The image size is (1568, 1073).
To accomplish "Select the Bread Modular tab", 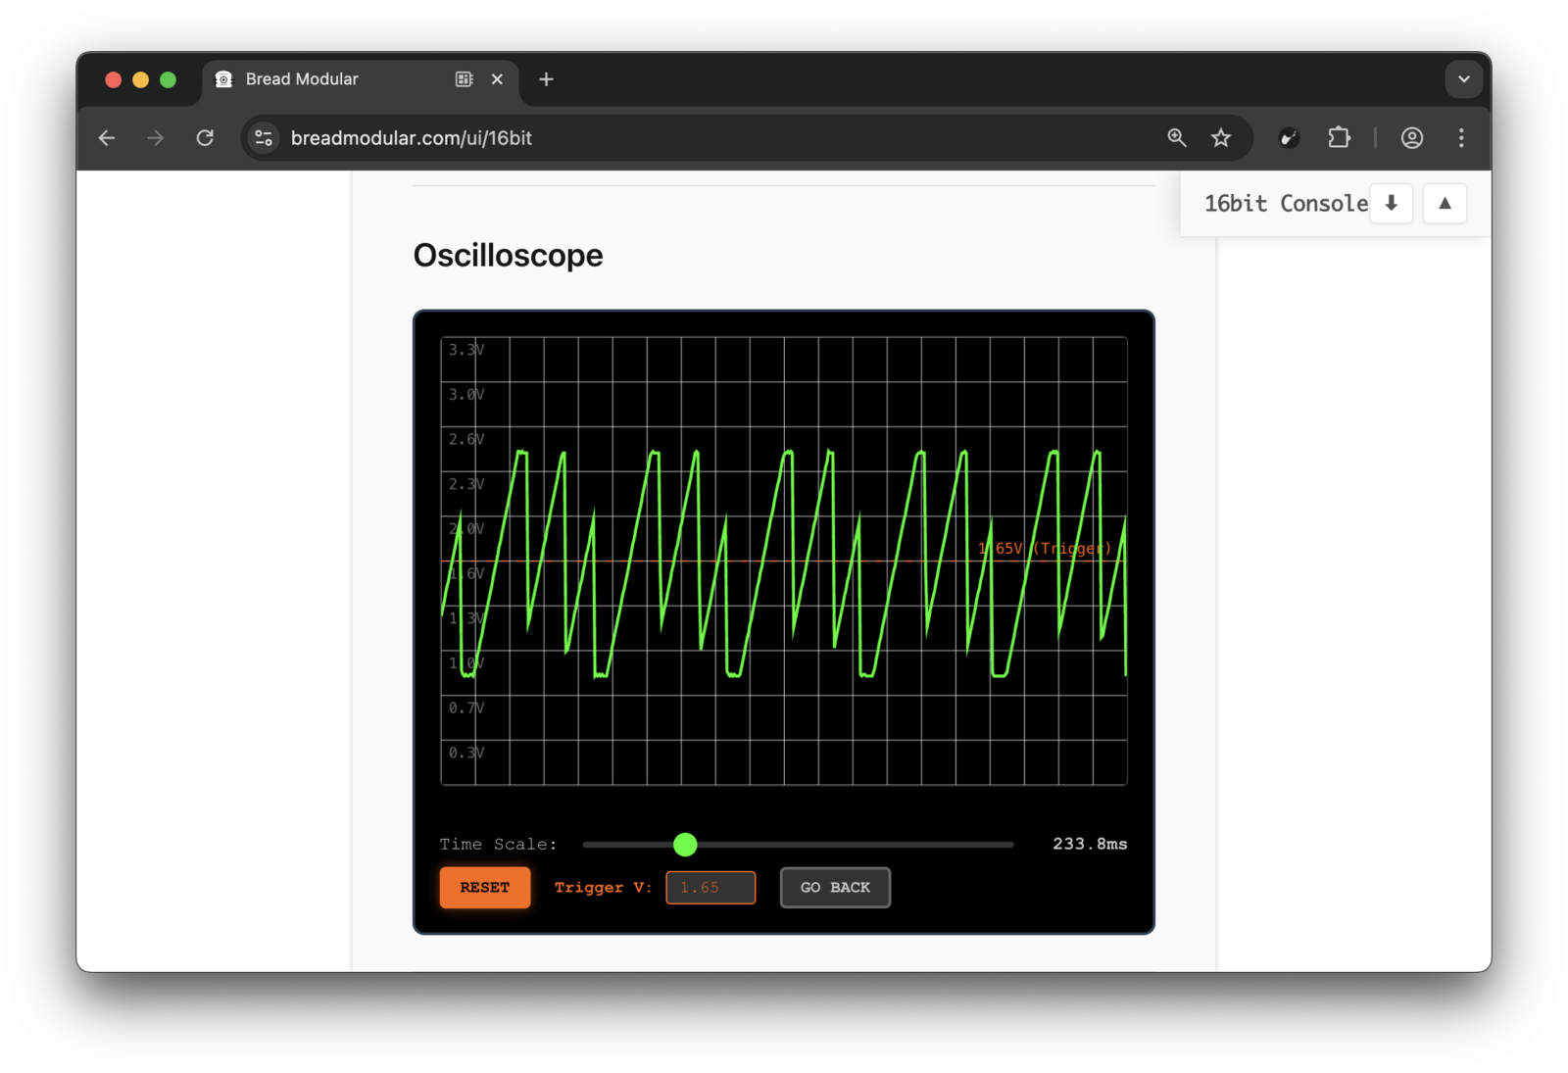I will pyautogui.click(x=360, y=79).
